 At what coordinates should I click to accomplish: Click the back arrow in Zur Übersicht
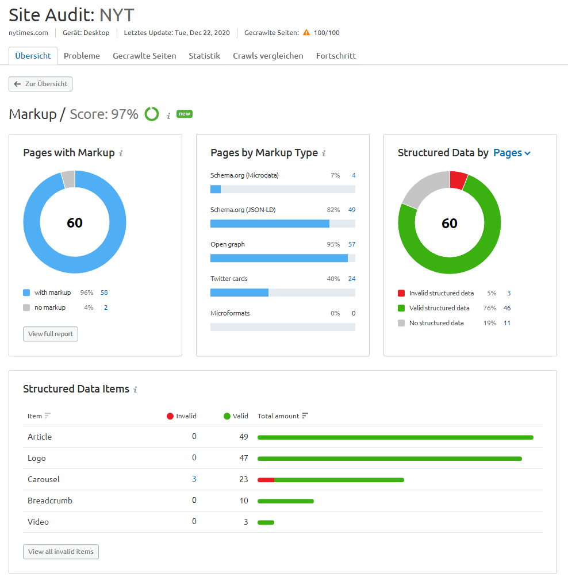(x=17, y=84)
